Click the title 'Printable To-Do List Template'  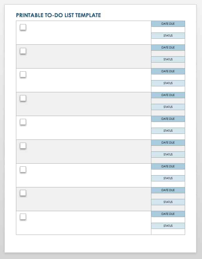[58, 15]
